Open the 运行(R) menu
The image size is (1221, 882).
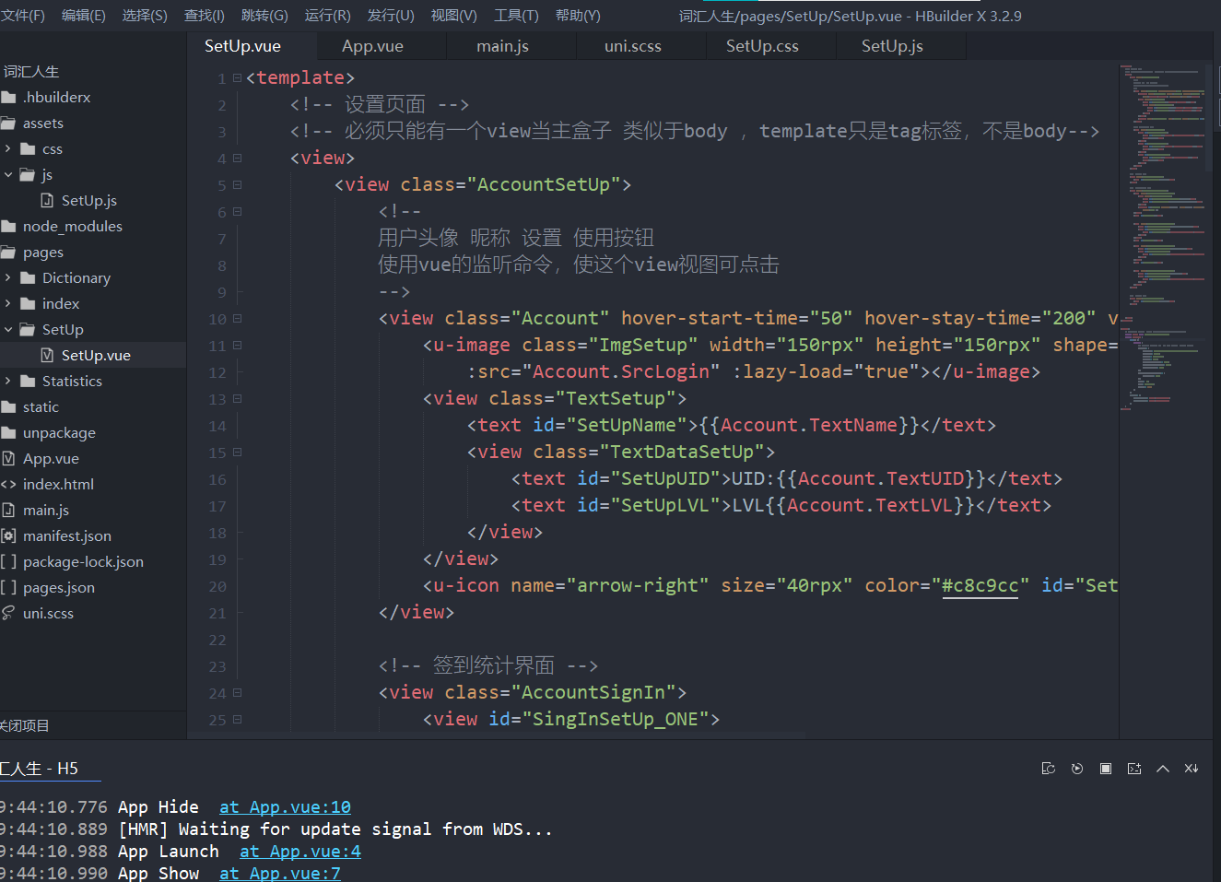tap(327, 16)
